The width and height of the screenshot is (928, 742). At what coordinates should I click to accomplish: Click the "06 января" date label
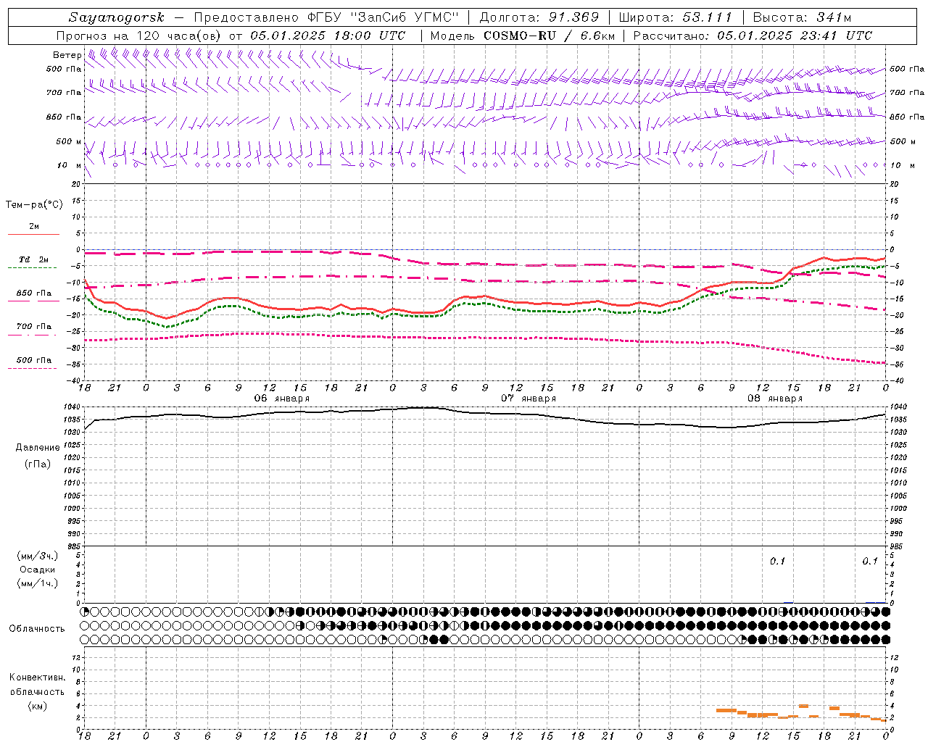[282, 399]
